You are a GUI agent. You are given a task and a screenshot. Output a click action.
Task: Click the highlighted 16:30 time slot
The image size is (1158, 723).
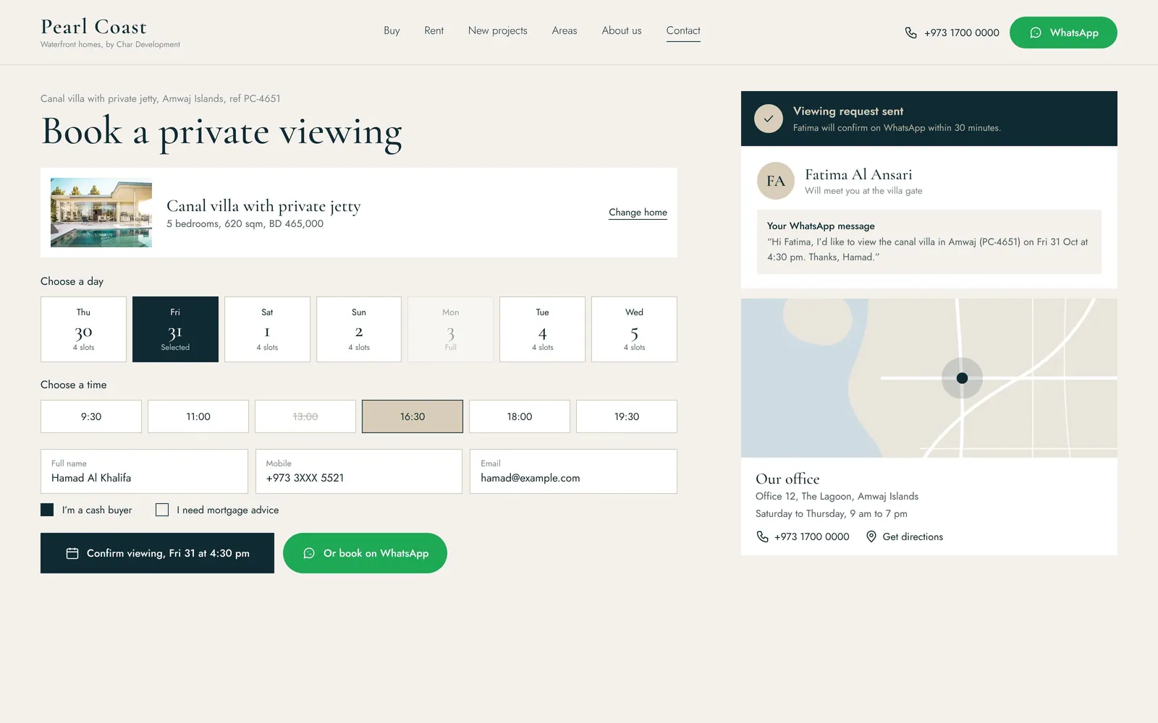tap(413, 416)
